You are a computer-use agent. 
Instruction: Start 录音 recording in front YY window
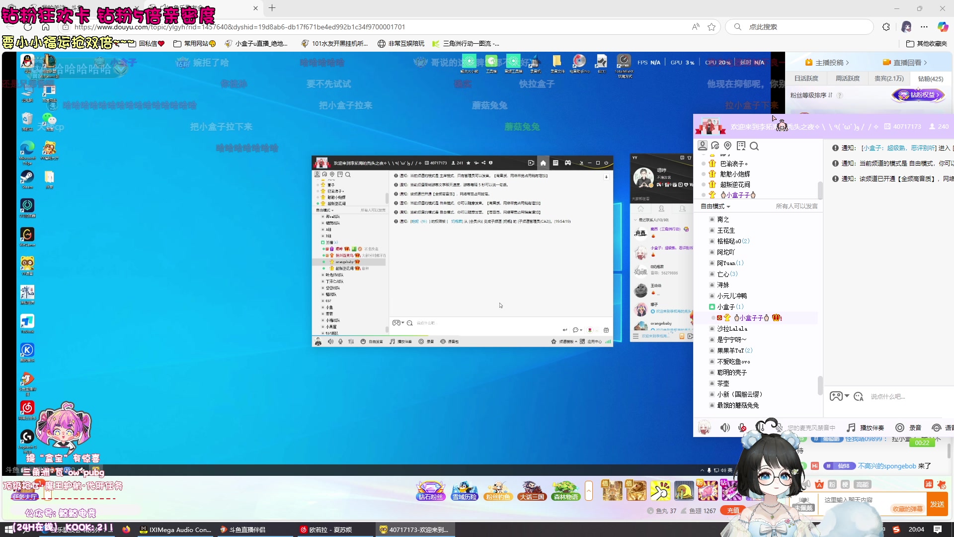[x=909, y=428]
